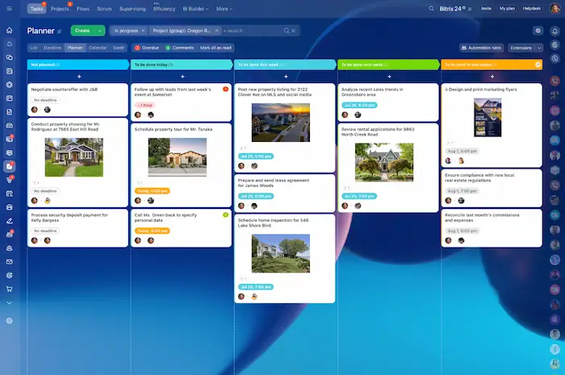Click the red counter on Follow up with leads card
The image size is (565, 375).
[x=225, y=89]
